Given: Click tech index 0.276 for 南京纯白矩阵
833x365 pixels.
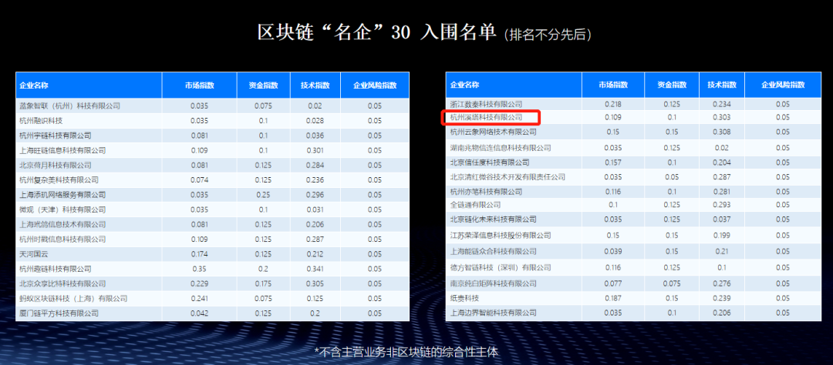Looking at the screenshot, I should tap(721, 283).
